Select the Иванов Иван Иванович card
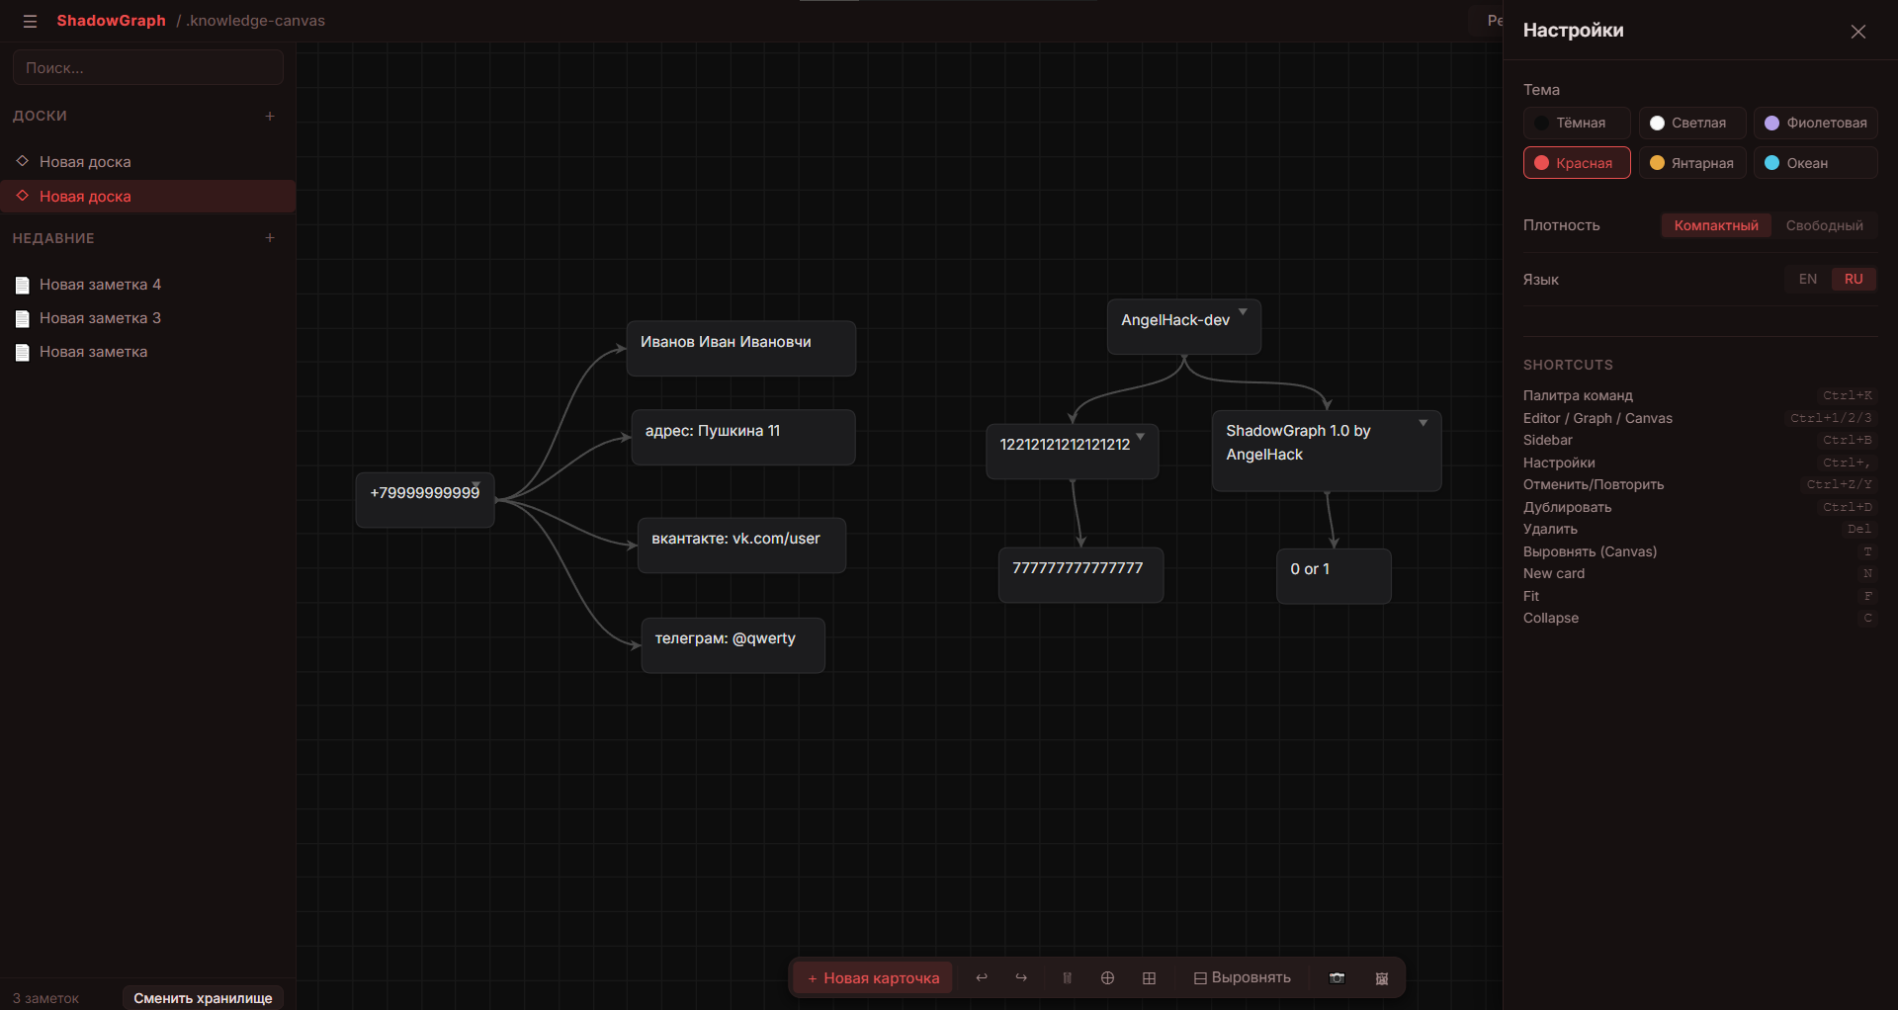The width and height of the screenshot is (1898, 1010). click(741, 348)
